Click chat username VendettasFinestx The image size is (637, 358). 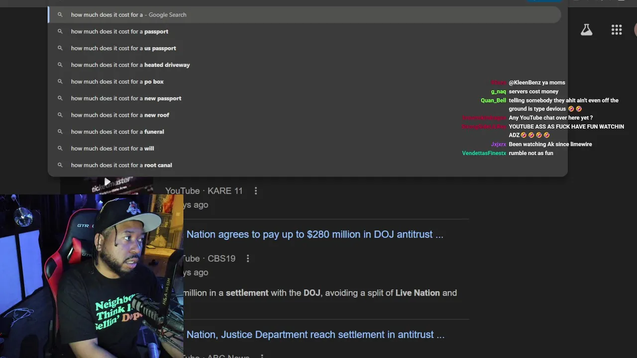484,153
